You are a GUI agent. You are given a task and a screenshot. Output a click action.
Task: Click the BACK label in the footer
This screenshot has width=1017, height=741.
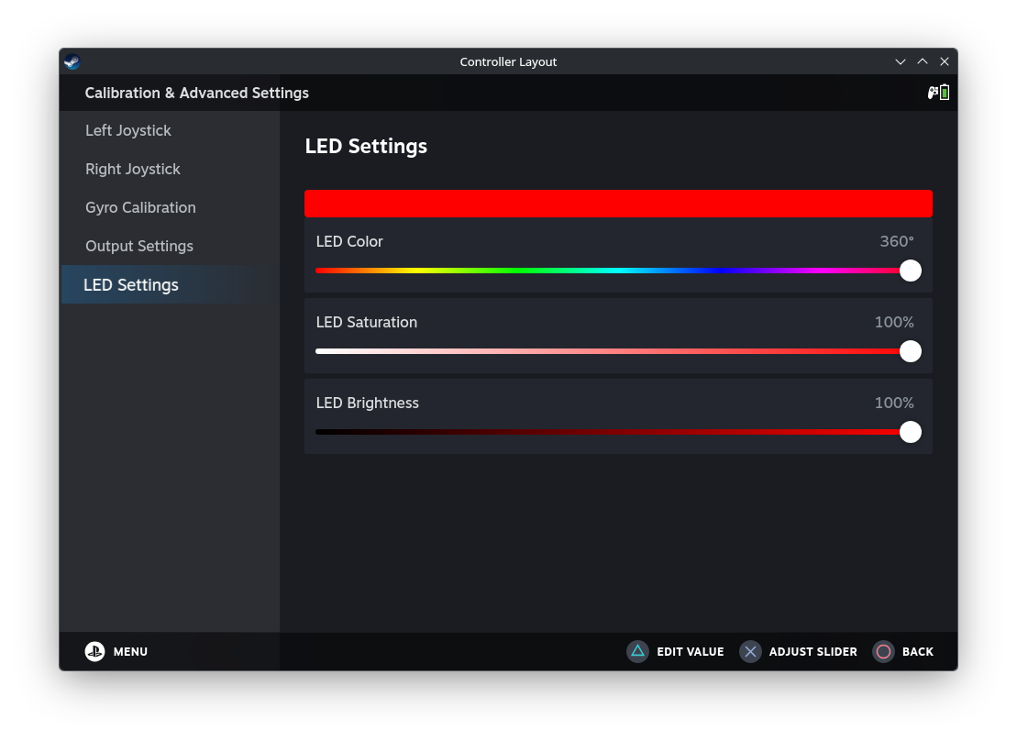918,651
